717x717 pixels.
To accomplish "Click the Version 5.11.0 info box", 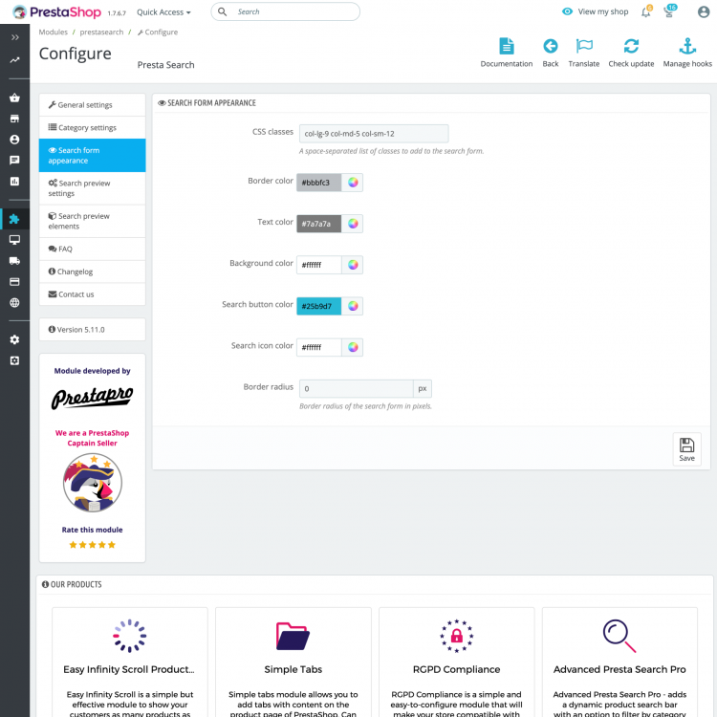I will [93, 329].
